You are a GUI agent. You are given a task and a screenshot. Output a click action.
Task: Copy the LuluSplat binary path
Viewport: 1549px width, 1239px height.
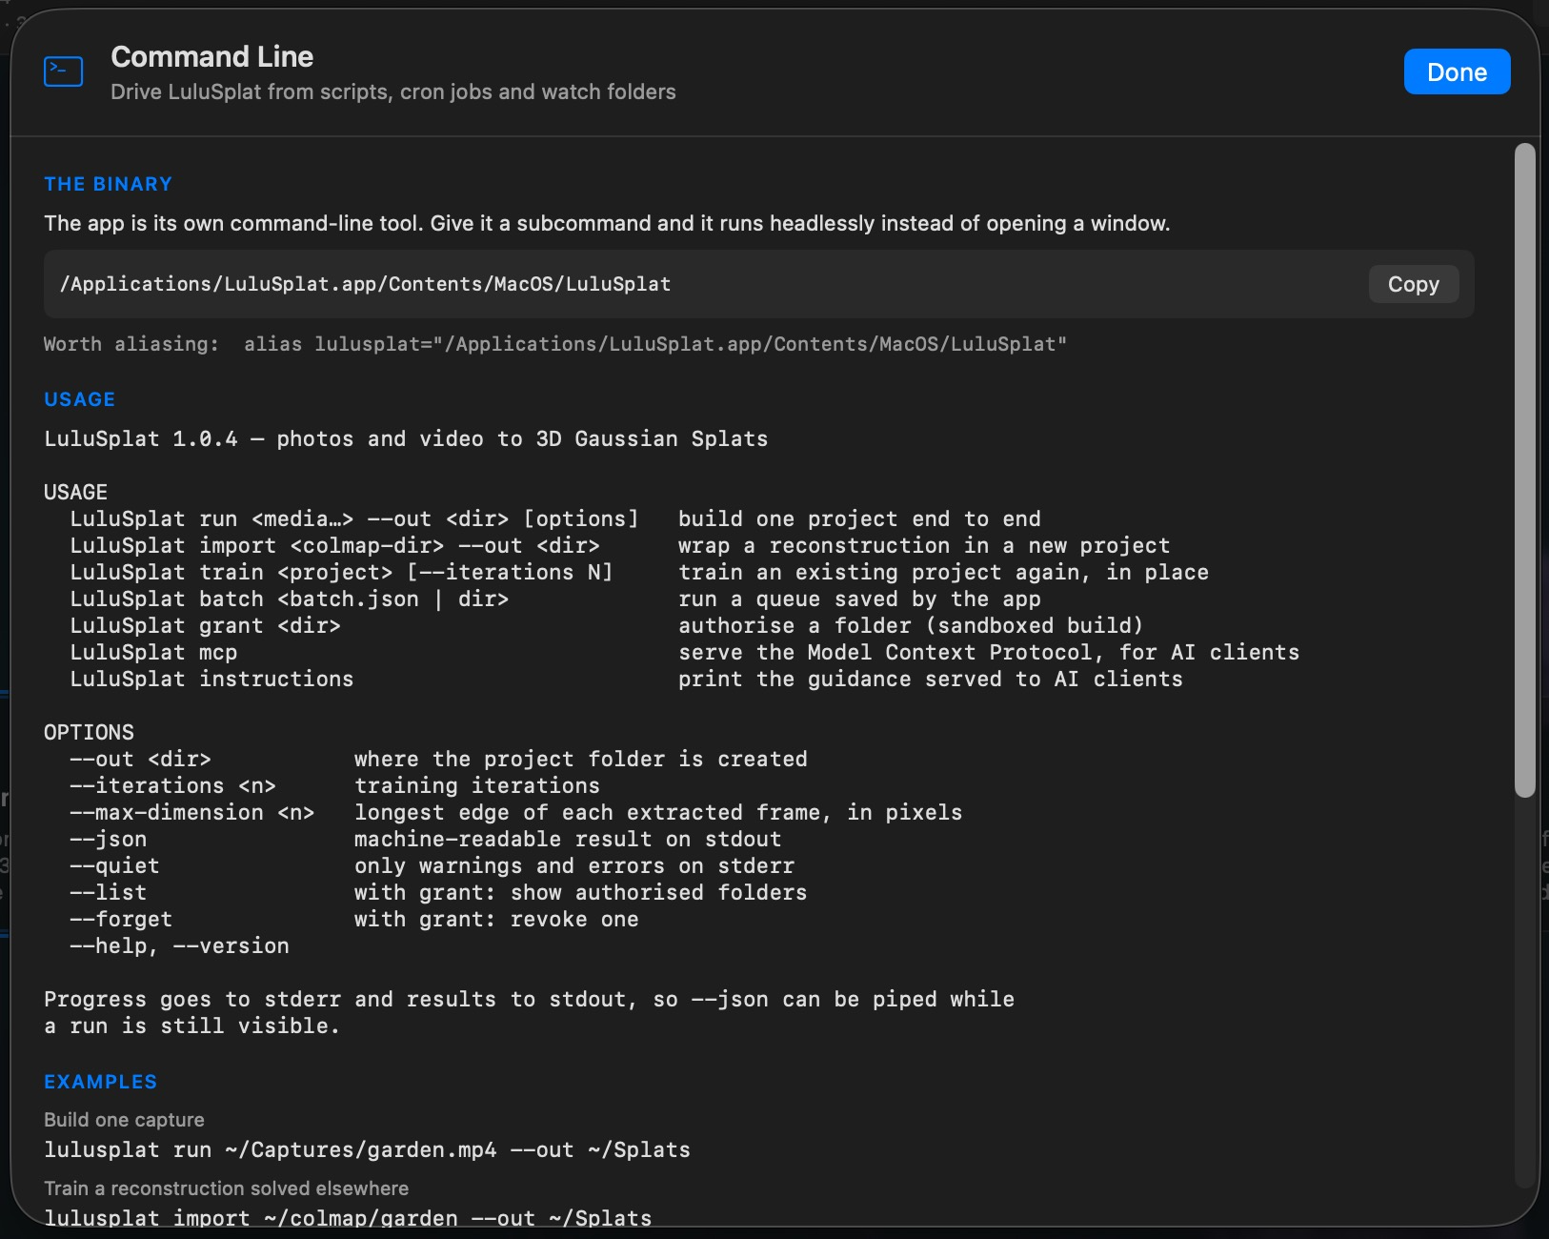tap(1413, 284)
